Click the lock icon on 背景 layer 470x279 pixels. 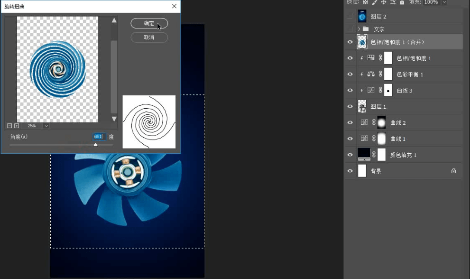[453, 171]
